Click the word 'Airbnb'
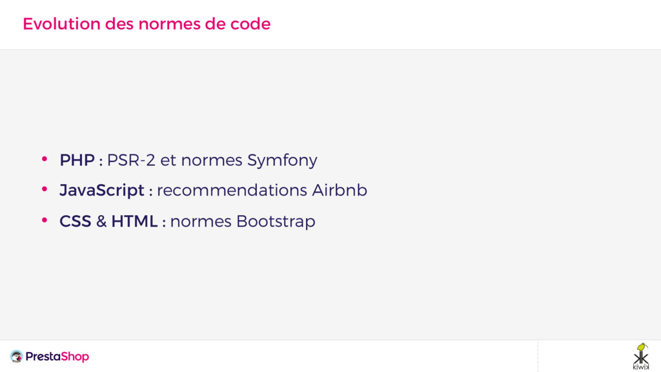The image size is (661, 372). (x=340, y=191)
